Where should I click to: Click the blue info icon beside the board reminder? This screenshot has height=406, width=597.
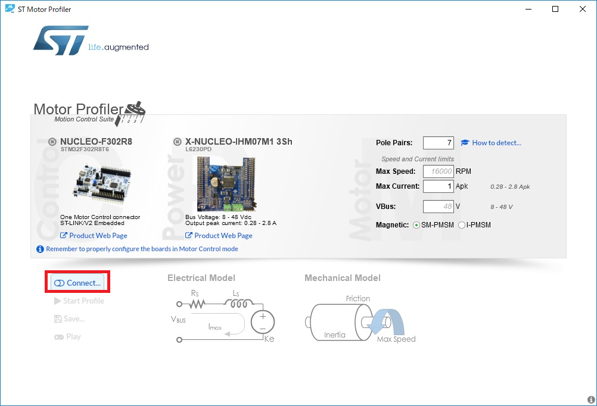40,249
